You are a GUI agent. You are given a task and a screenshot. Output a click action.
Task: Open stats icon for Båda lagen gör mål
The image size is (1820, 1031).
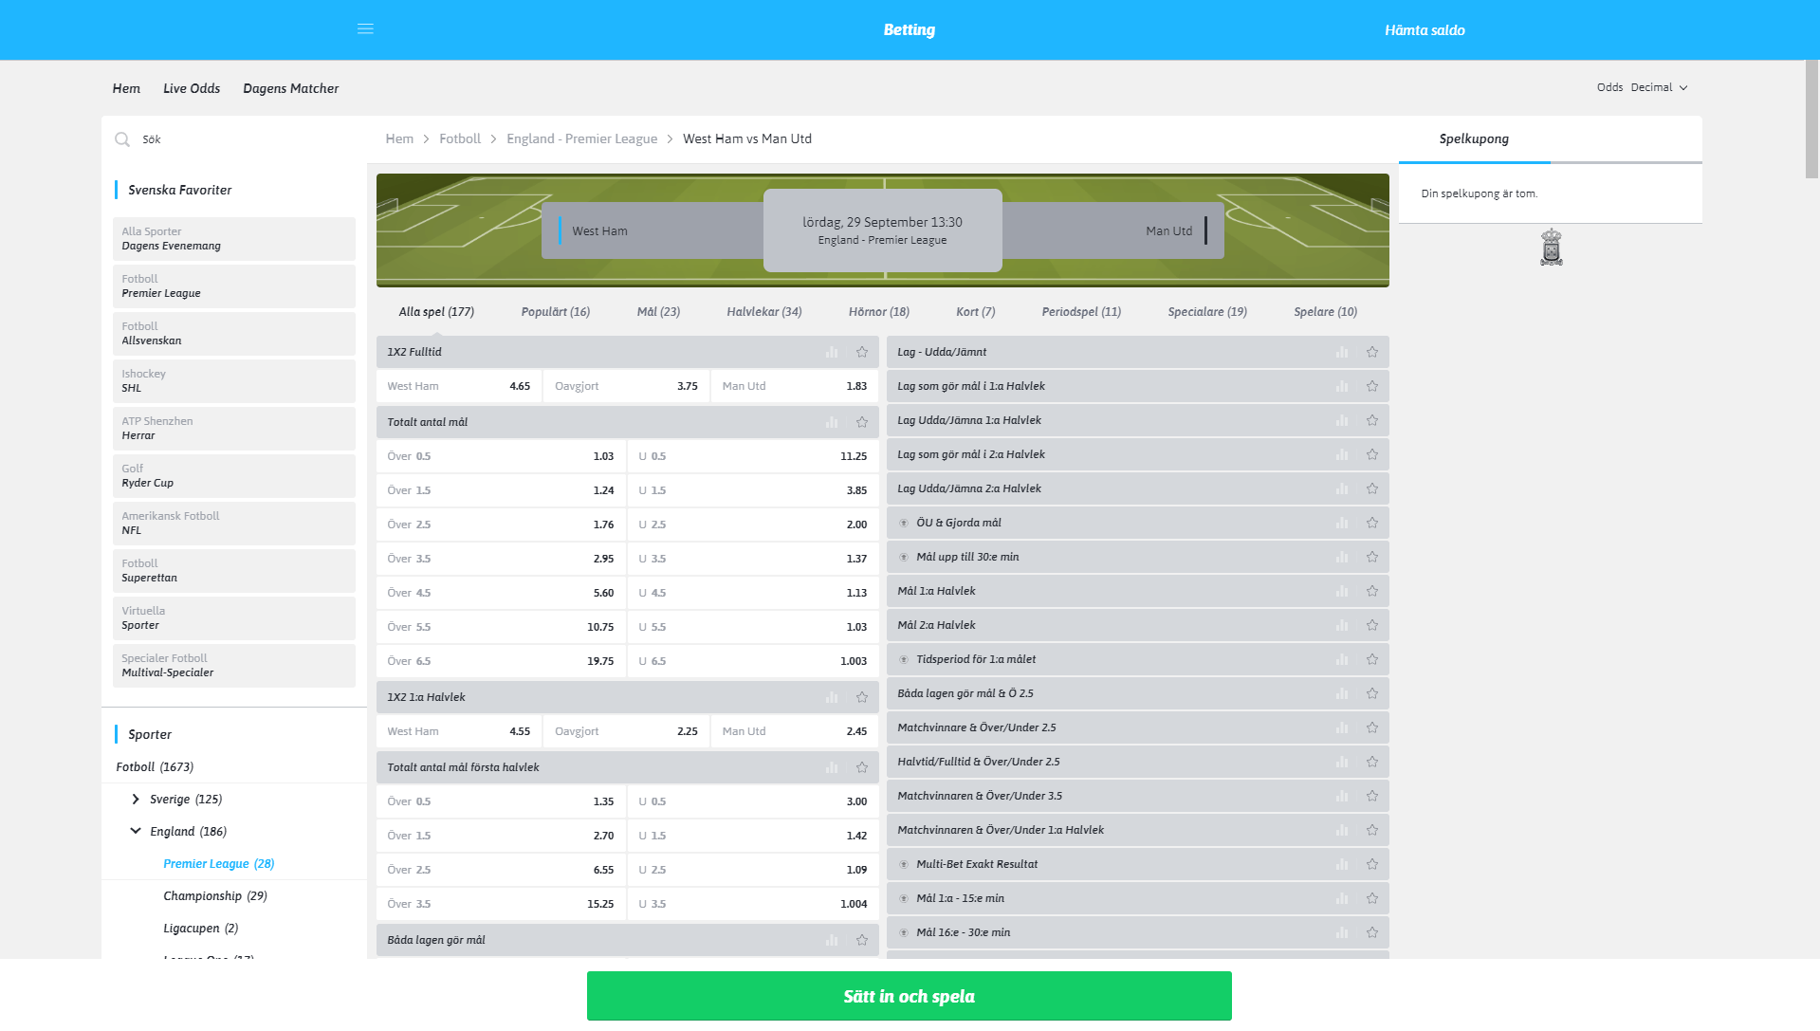pos(832,940)
